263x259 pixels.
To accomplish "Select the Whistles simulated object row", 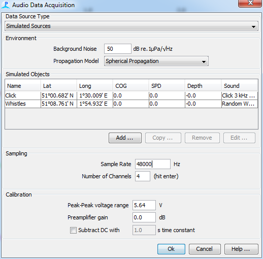I will [x=131, y=104].
